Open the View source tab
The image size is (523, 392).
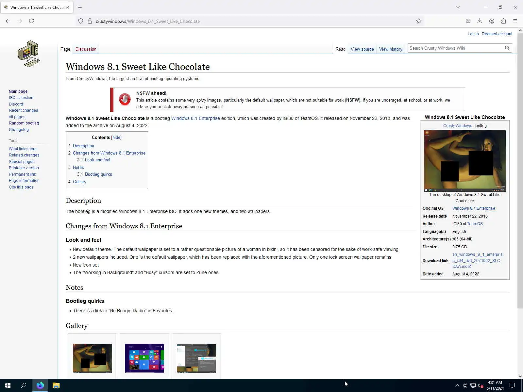tap(362, 49)
